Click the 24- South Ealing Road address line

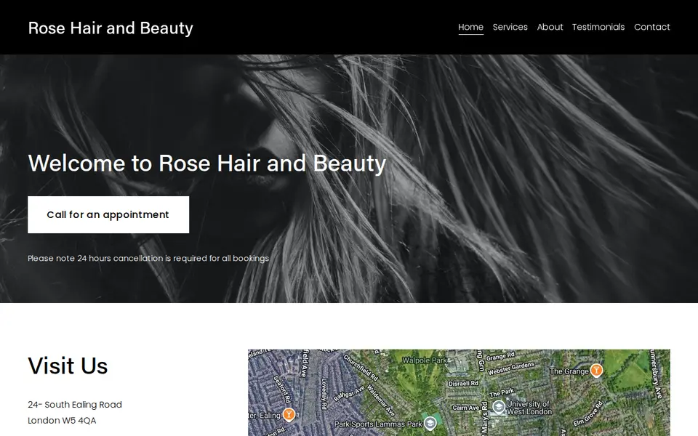[75, 405]
